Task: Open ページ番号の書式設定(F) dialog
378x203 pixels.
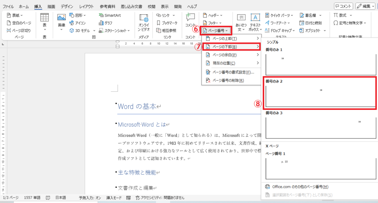Action: tap(231, 72)
